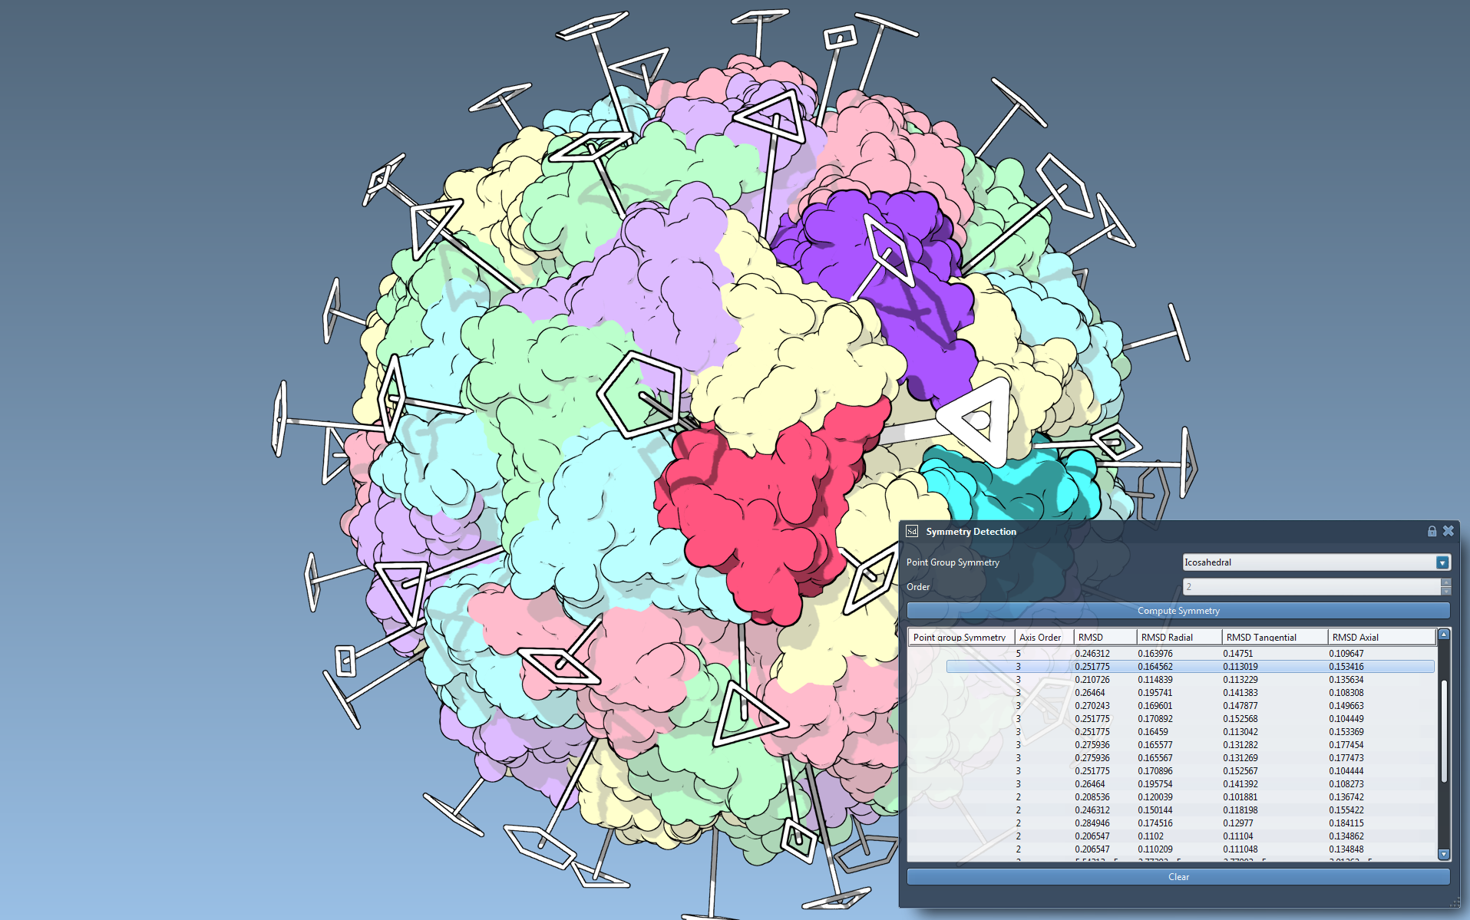Click the Sd Symmetry Detection panel icon
Viewport: 1470px width, 920px height.
pyautogui.click(x=912, y=531)
